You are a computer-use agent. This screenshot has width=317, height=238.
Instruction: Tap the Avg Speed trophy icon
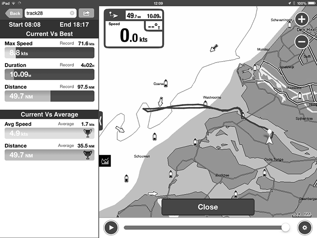(88, 133)
